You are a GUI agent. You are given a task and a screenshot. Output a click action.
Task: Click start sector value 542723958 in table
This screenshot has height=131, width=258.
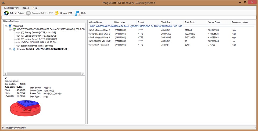(x=190, y=37)
